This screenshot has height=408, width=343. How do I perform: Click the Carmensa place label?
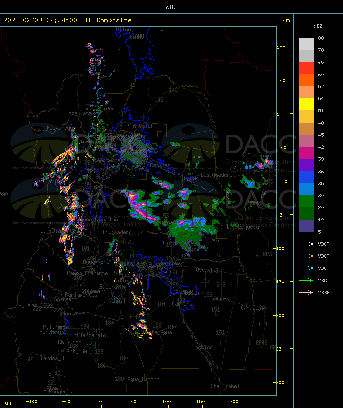tap(183, 304)
